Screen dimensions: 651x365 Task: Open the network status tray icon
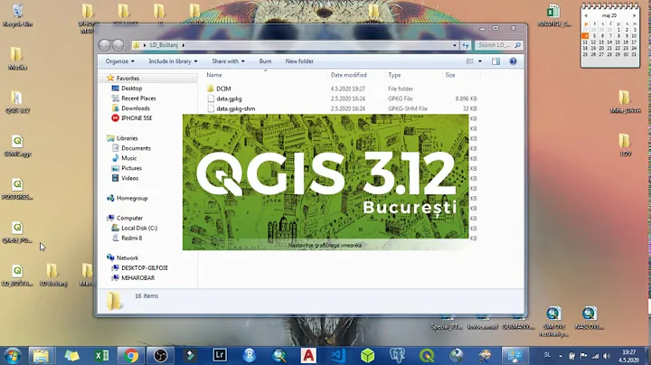click(595, 356)
